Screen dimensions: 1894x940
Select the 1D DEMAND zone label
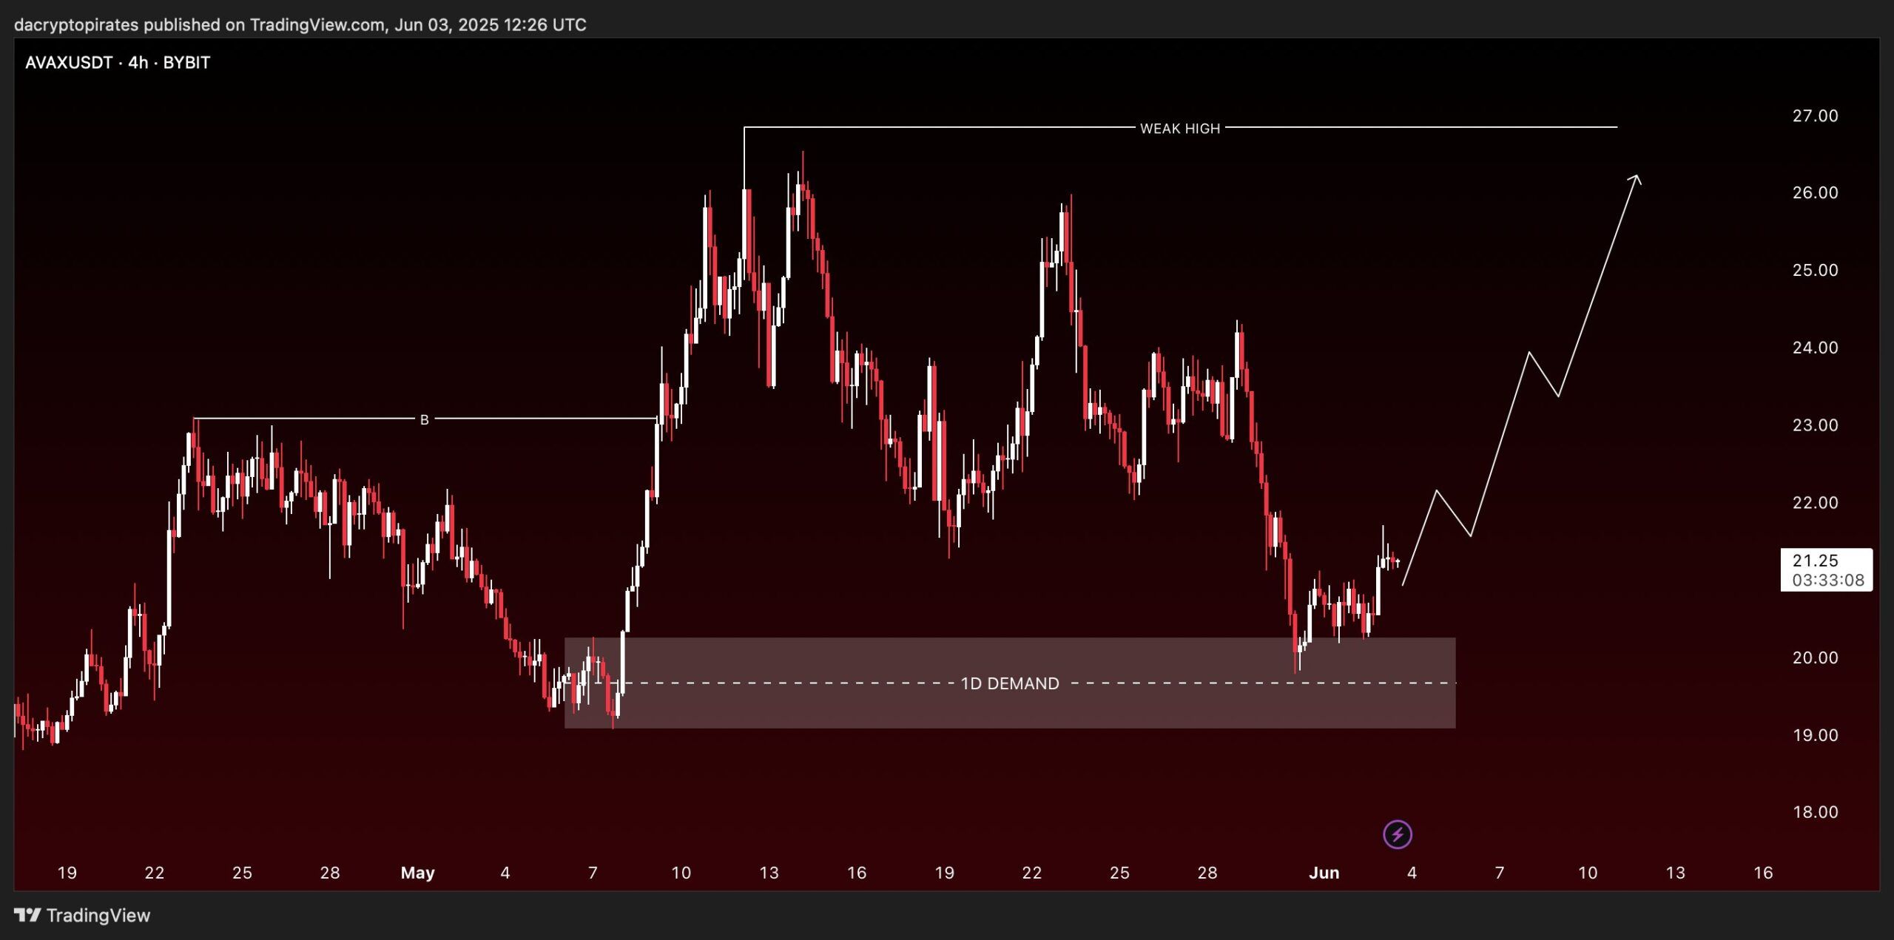click(1009, 683)
